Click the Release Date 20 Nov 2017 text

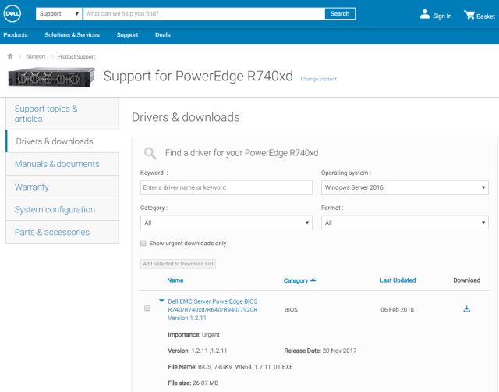320,351
